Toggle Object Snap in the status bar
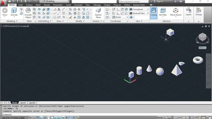 pyautogui.click(x=49, y=118)
